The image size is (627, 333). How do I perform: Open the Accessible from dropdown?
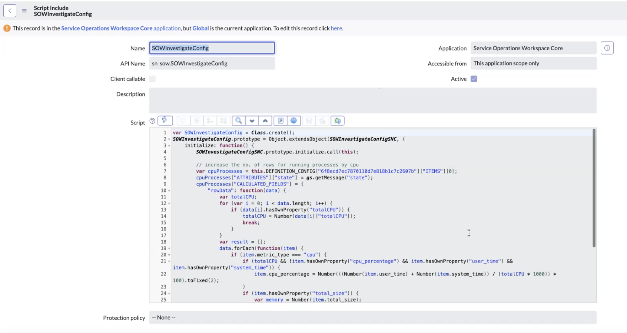pos(533,63)
